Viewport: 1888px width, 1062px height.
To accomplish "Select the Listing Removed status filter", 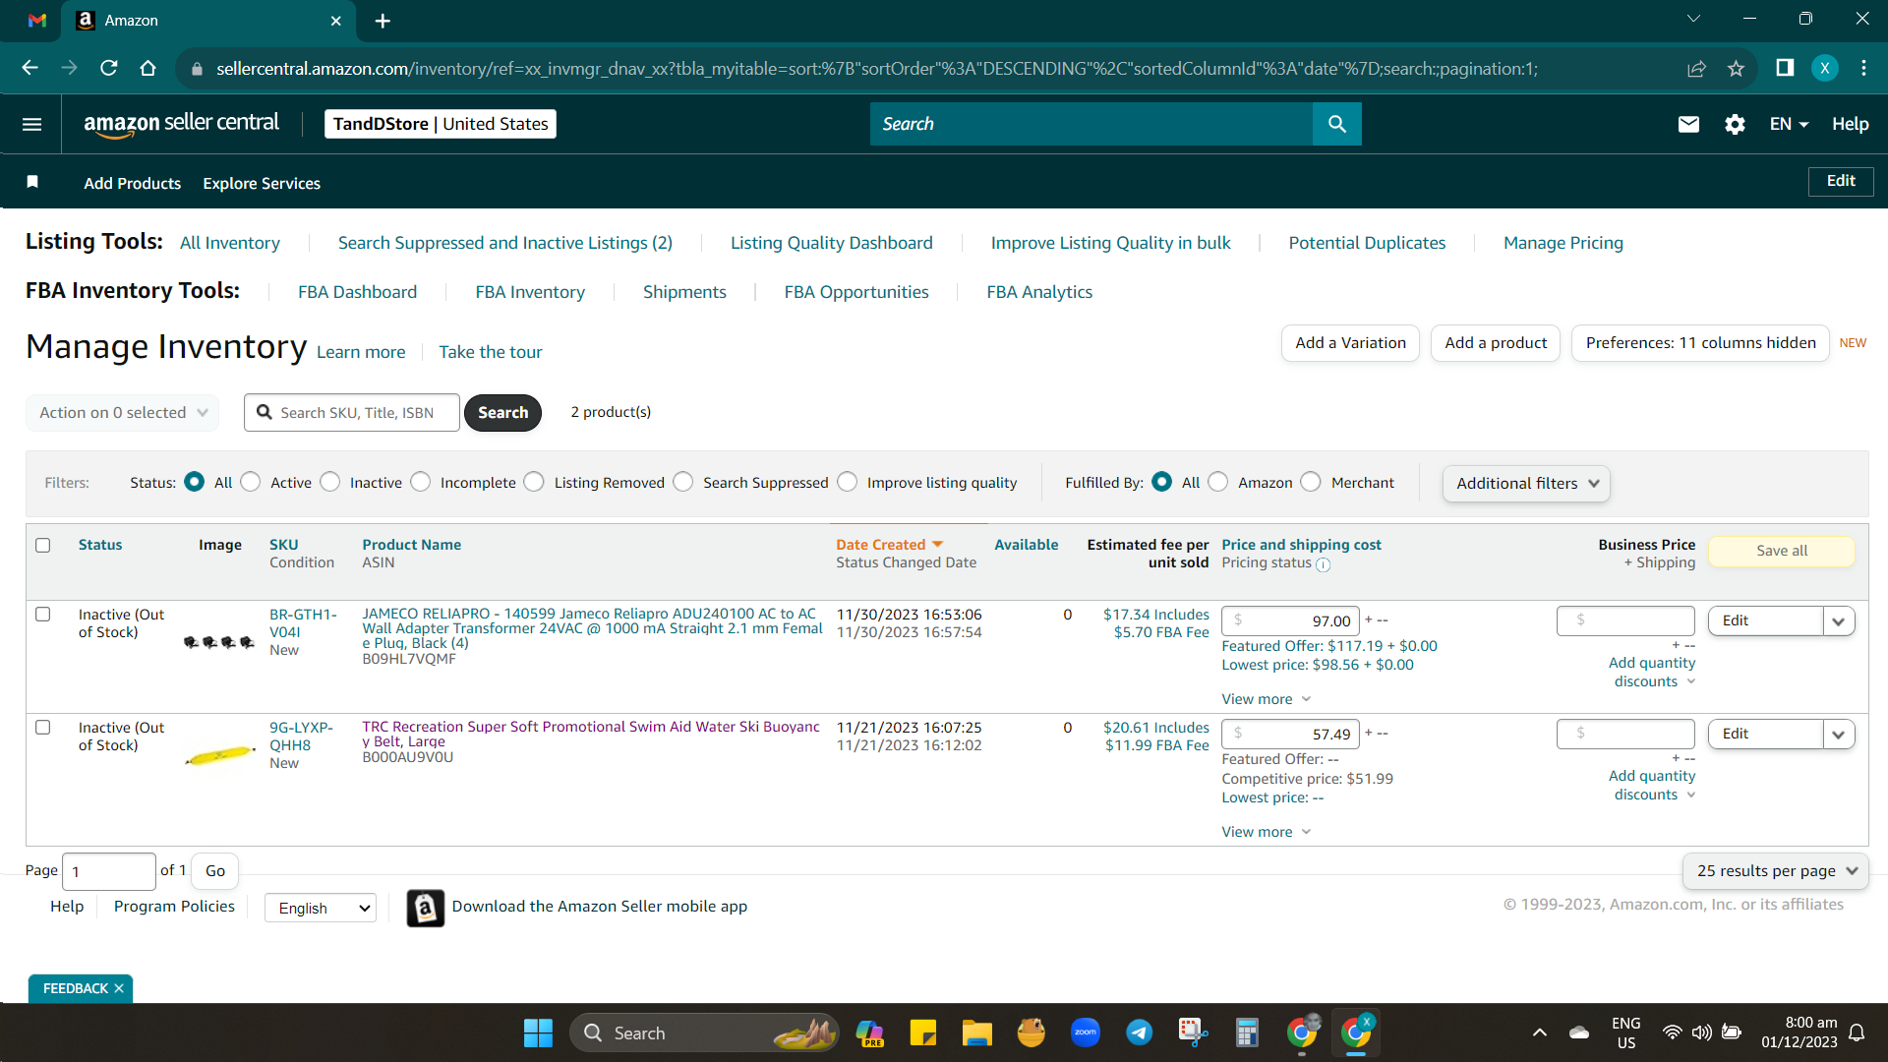I will coord(534,482).
